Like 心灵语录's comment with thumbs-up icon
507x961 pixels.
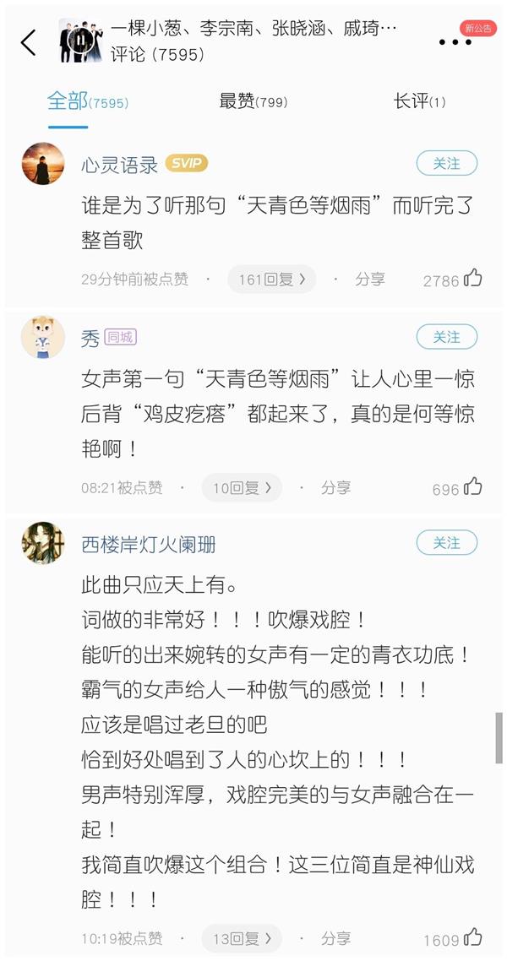[472, 279]
